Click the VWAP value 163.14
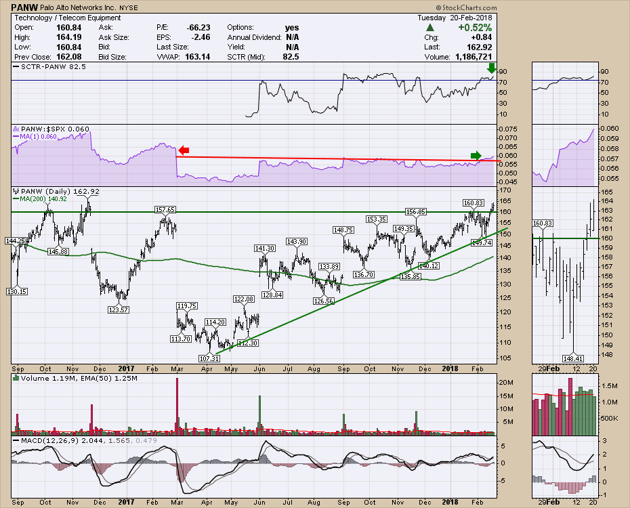The image size is (630, 508). [198, 57]
